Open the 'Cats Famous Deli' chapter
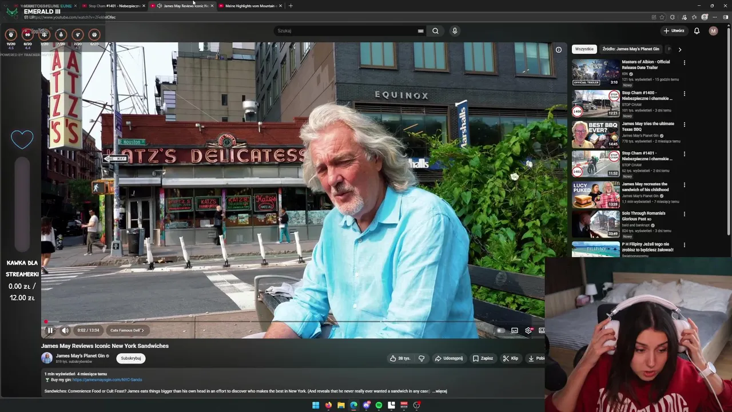Image resolution: width=732 pixels, height=412 pixels. [127, 330]
